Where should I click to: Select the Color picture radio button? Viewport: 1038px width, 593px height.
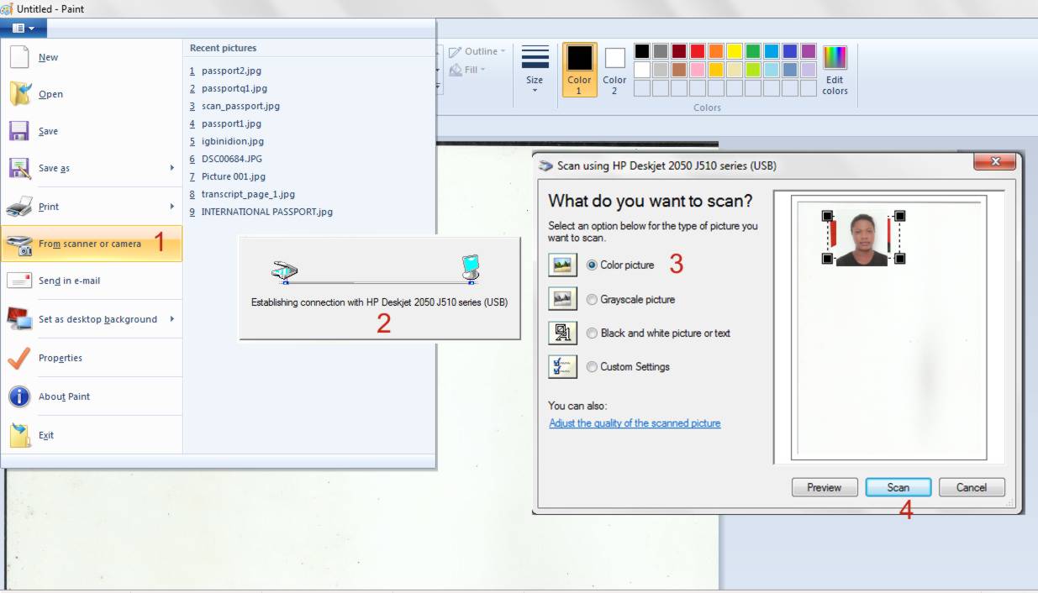(x=593, y=265)
